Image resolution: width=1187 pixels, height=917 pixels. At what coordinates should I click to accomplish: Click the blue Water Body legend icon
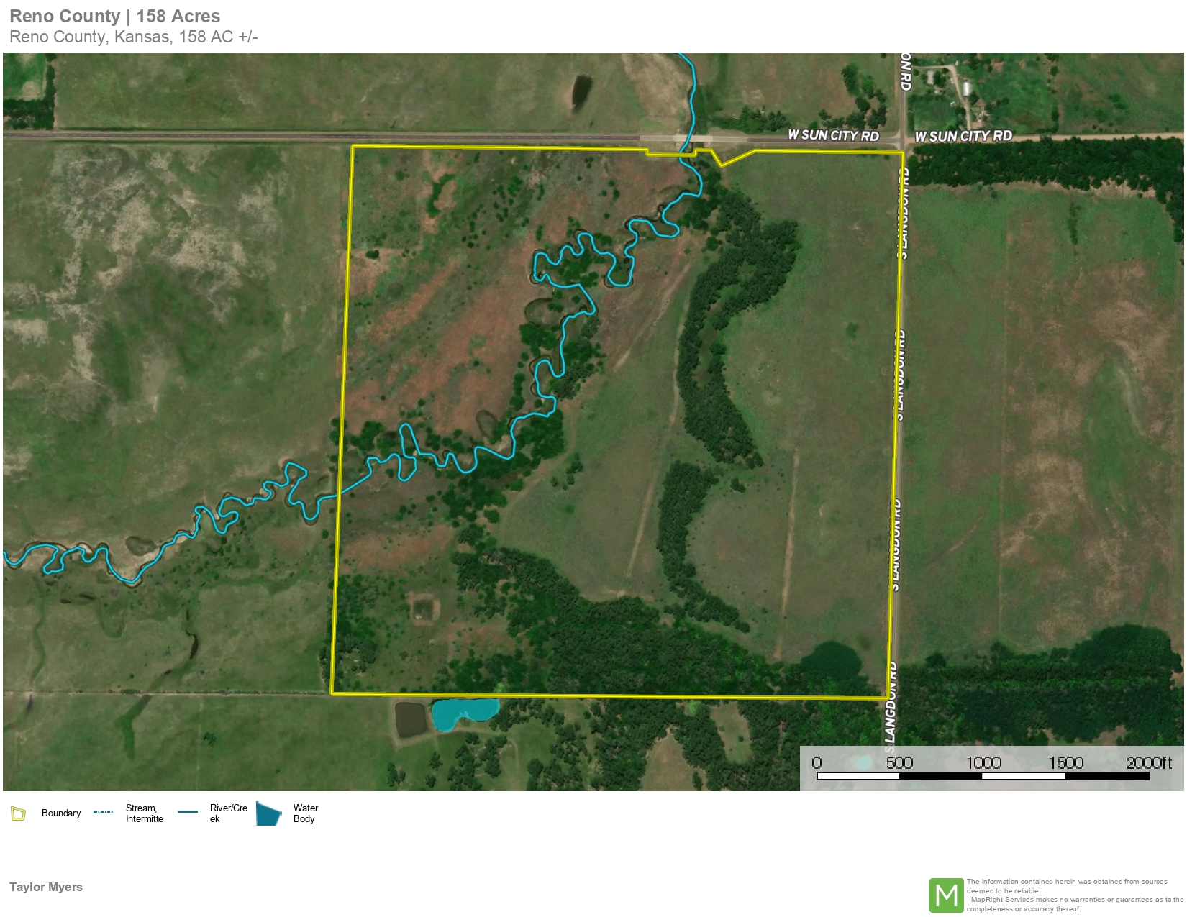(x=269, y=814)
